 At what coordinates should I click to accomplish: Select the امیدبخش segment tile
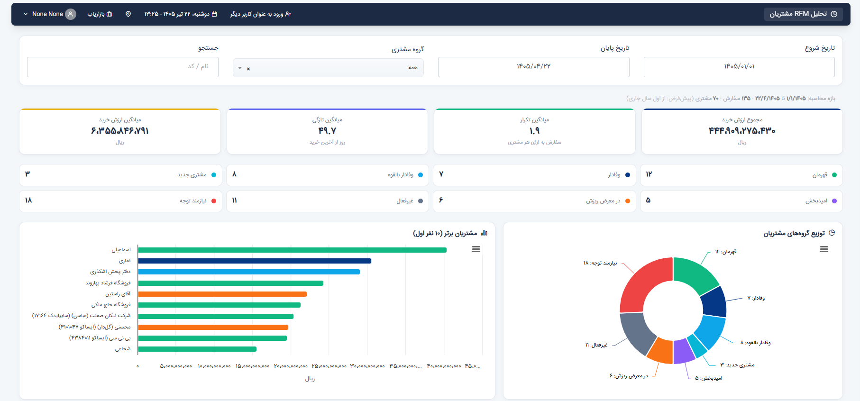[741, 201]
